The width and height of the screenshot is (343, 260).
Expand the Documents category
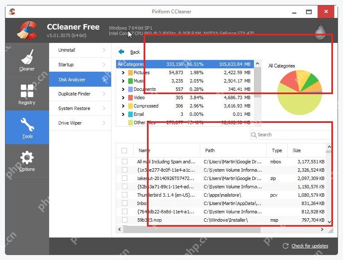click(x=123, y=89)
